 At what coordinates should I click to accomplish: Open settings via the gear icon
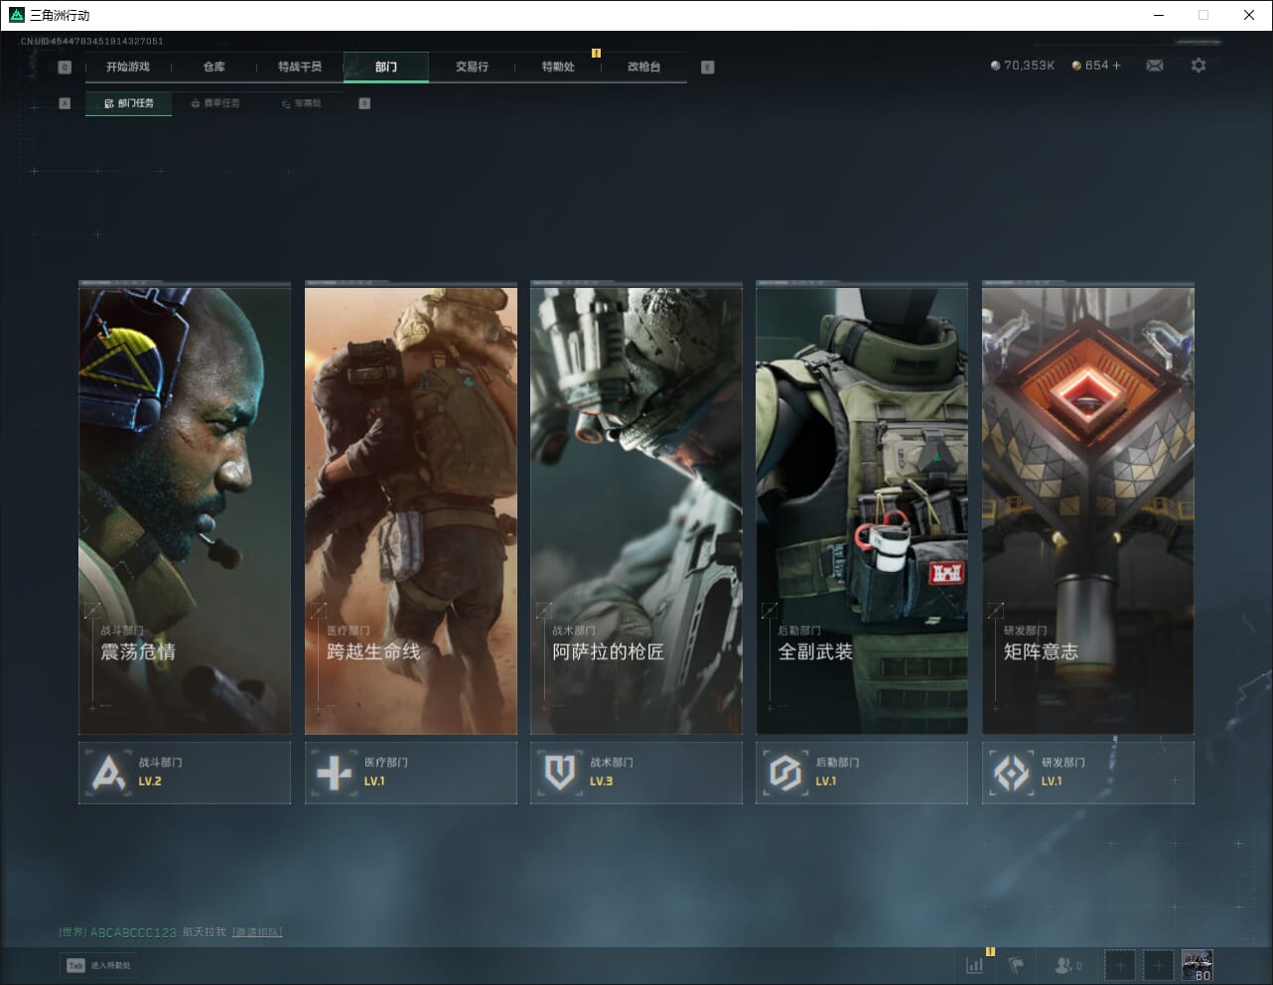(x=1199, y=66)
